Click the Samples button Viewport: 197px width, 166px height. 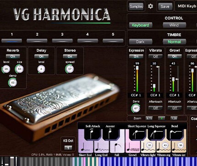click(136, 6)
